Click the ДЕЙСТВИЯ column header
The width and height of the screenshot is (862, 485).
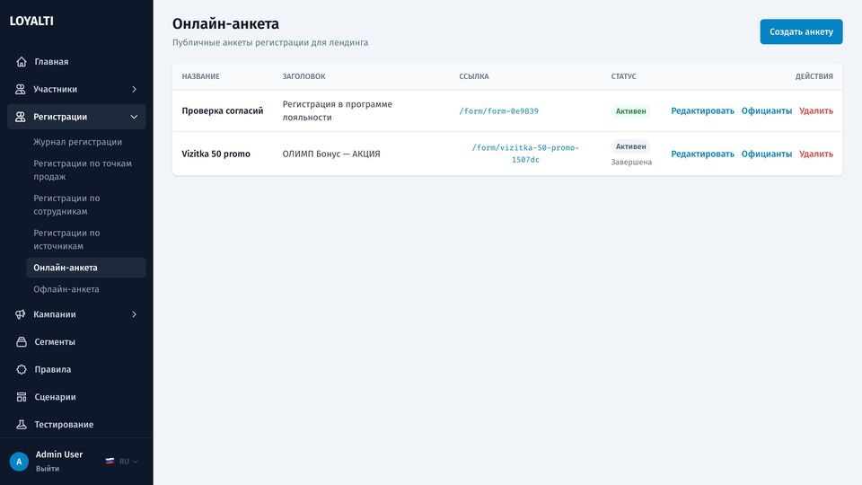pyautogui.click(x=814, y=76)
